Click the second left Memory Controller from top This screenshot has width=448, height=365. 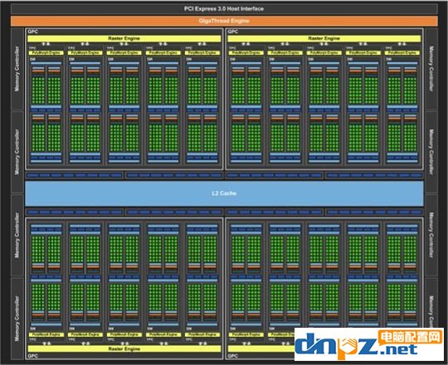click(x=17, y=151)
